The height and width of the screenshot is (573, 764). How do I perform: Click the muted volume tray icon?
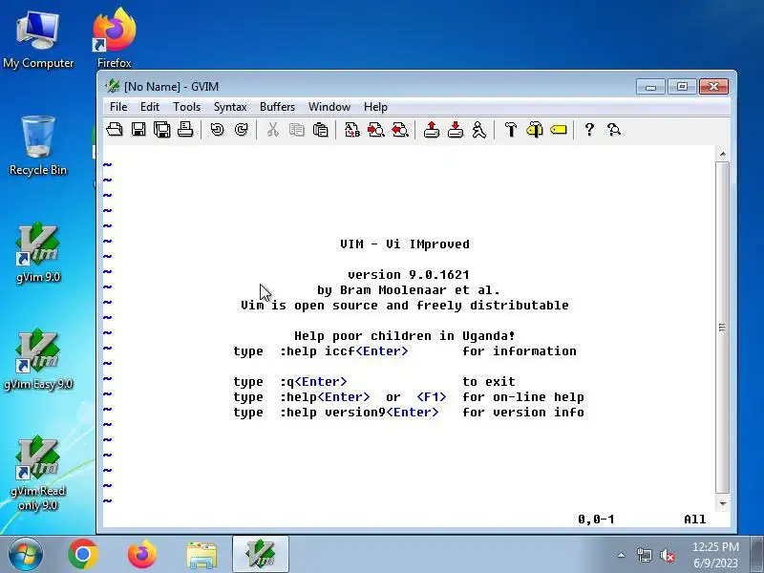click(x=667, y=555)
